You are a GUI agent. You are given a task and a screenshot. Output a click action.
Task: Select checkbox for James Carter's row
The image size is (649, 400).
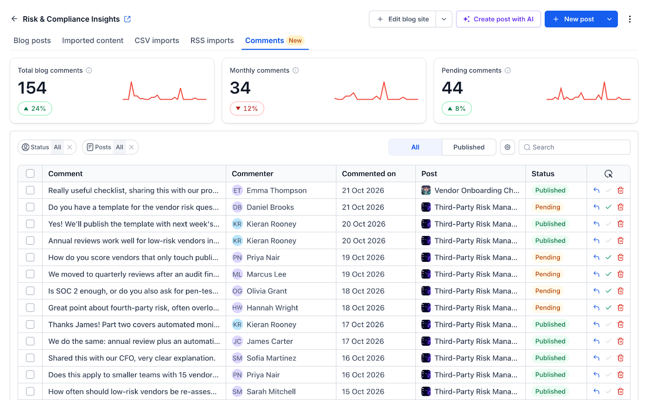pyautogui.click(x=30, y=341)
